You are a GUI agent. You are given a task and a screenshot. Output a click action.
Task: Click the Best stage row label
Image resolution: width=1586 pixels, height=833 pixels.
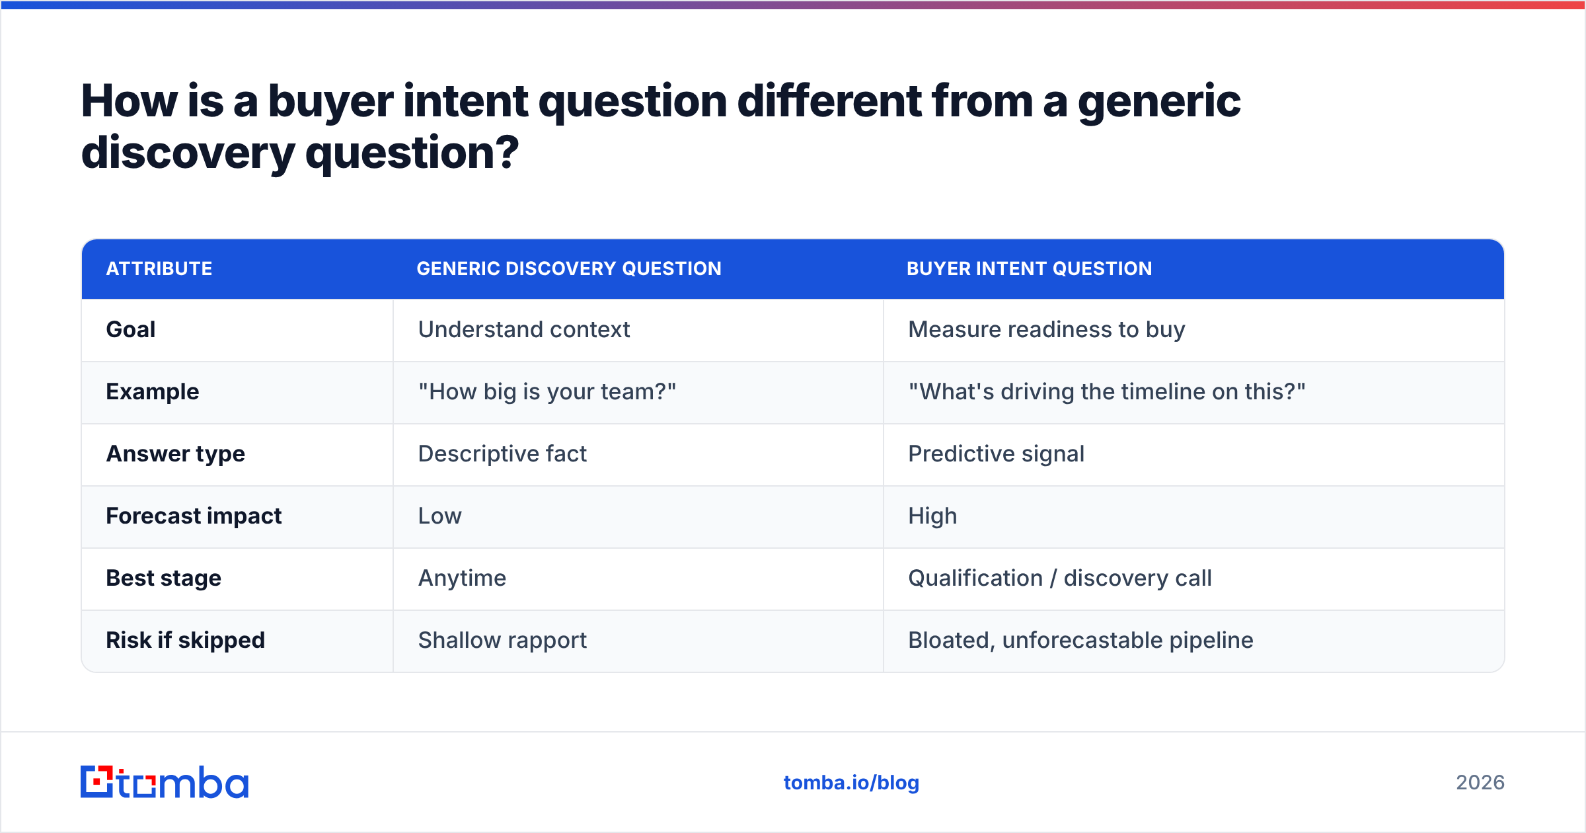tap(164, 578)
